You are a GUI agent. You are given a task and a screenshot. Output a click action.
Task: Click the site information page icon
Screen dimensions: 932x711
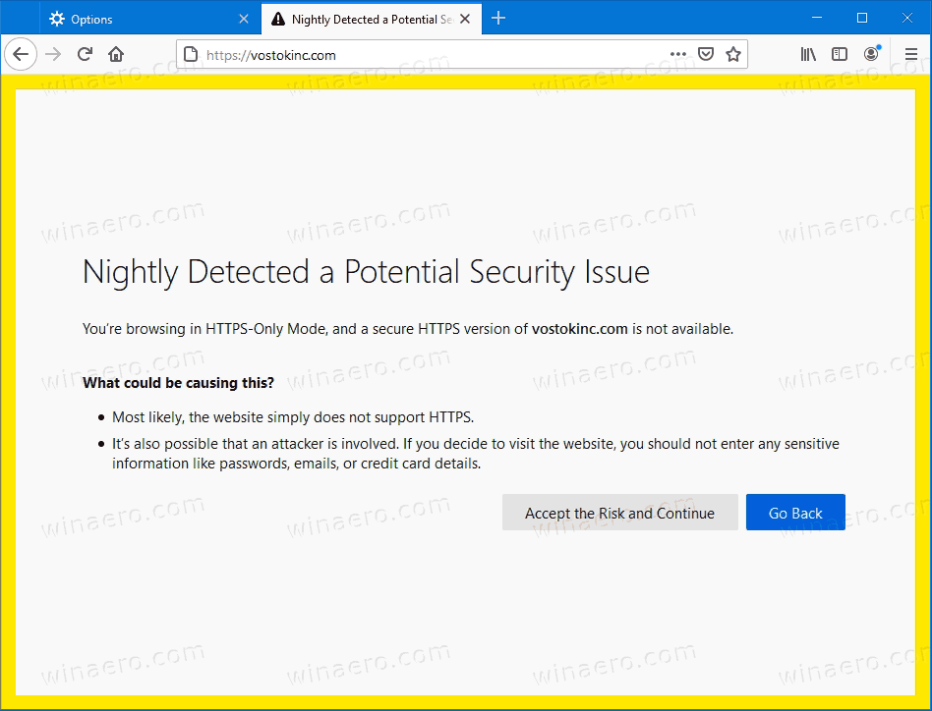191,55
